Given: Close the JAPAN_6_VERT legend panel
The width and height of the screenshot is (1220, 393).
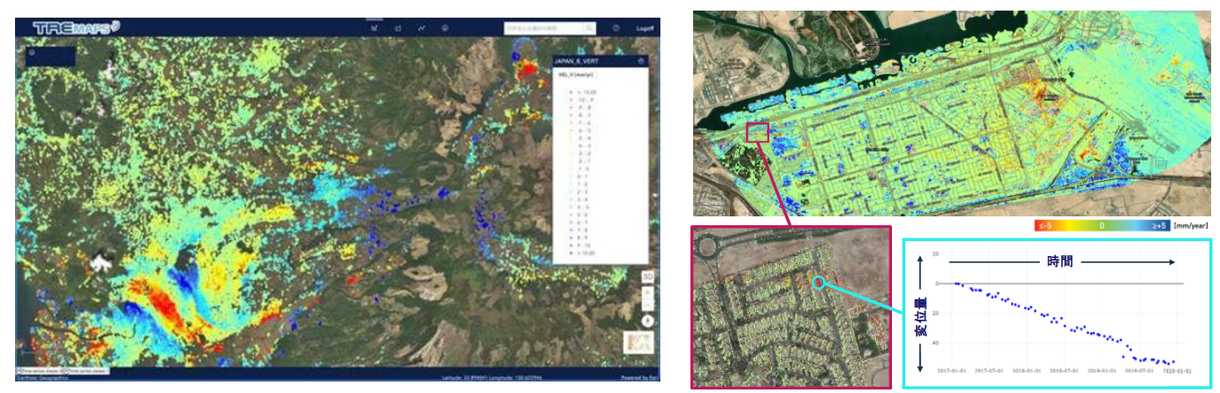Looking at the screenshot, I should click(640, 61).
